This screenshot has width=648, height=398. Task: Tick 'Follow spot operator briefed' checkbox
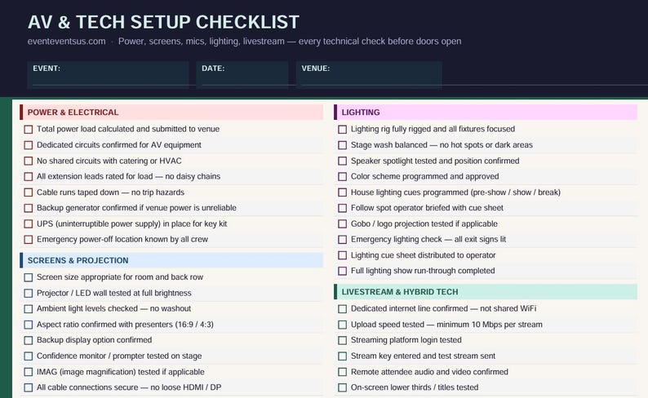pyautogui.click(x=342, y=208)
